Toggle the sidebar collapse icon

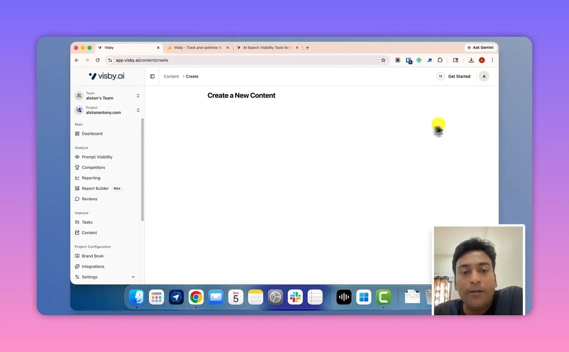[152, 77]
